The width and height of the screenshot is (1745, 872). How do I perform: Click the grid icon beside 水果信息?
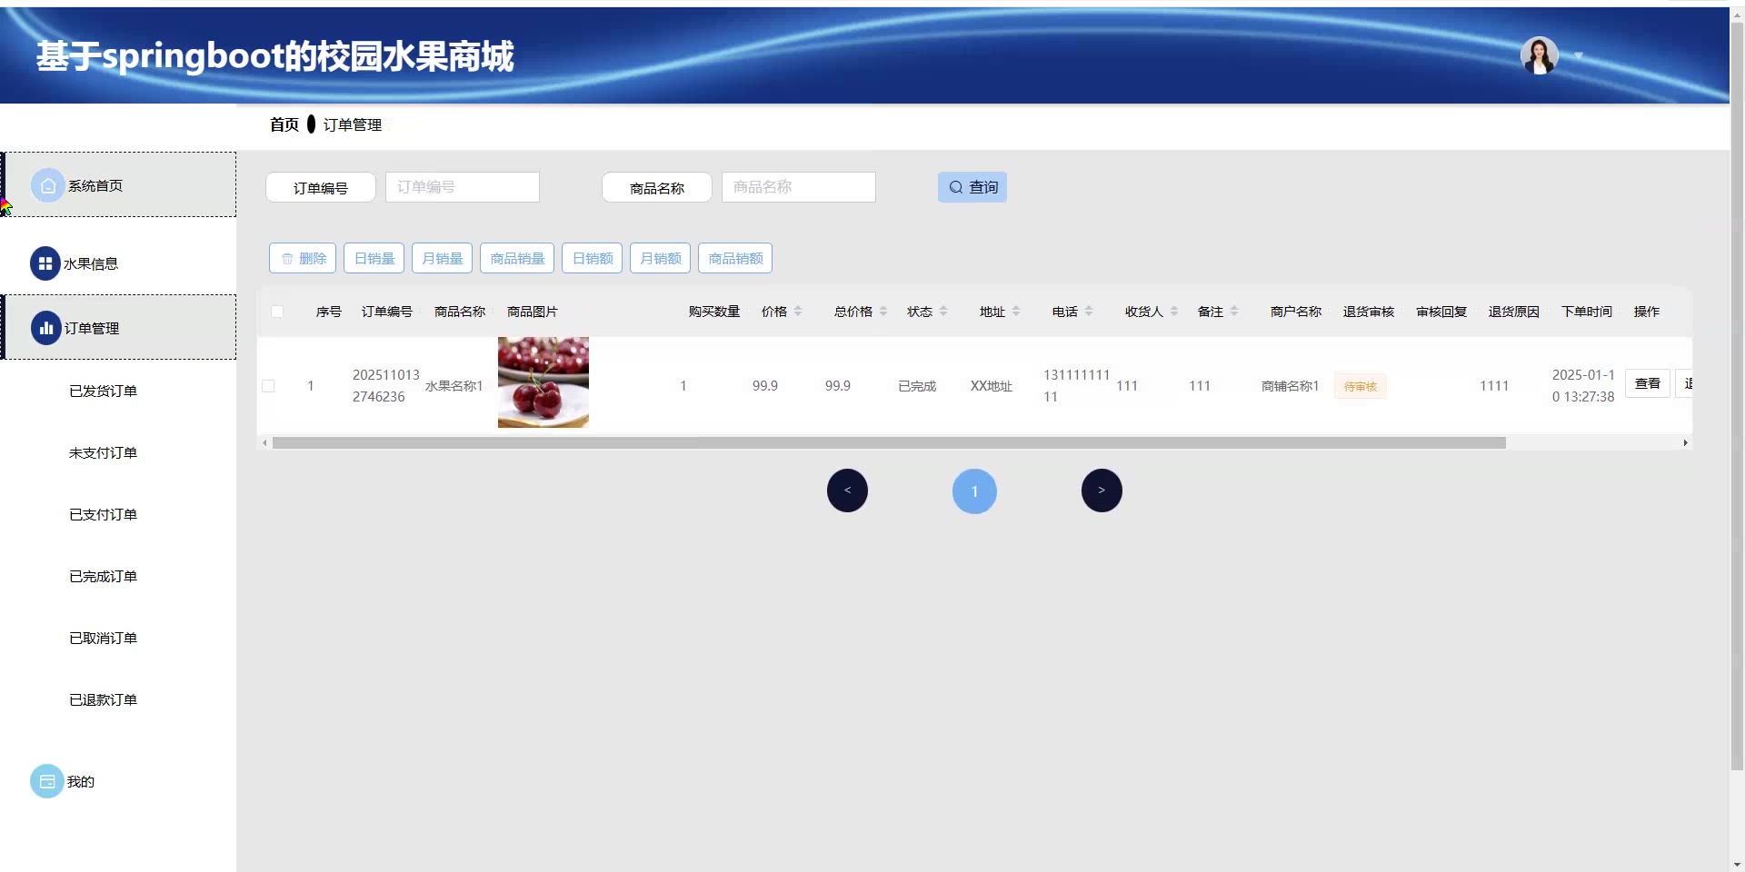tap(45, 263)
